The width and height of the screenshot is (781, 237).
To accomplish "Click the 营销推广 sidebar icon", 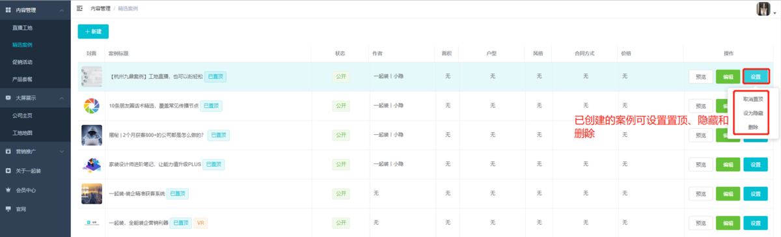I will (8, 152).
